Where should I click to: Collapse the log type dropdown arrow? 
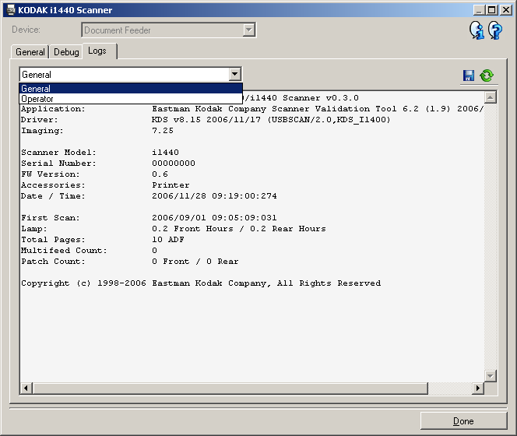click(x=235, y=74)
